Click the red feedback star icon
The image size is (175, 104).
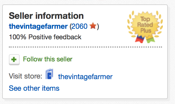pos(93,25)
